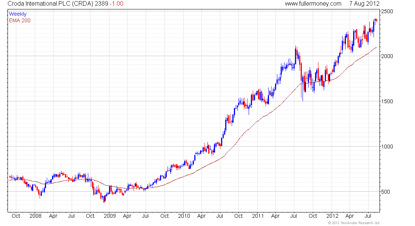Click the 2011 year axis label
The height and width of the screenshot is (226, 415).
(258, 216)
